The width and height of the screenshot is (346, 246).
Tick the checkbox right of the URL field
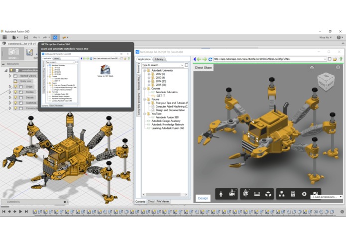pos(330,59)
